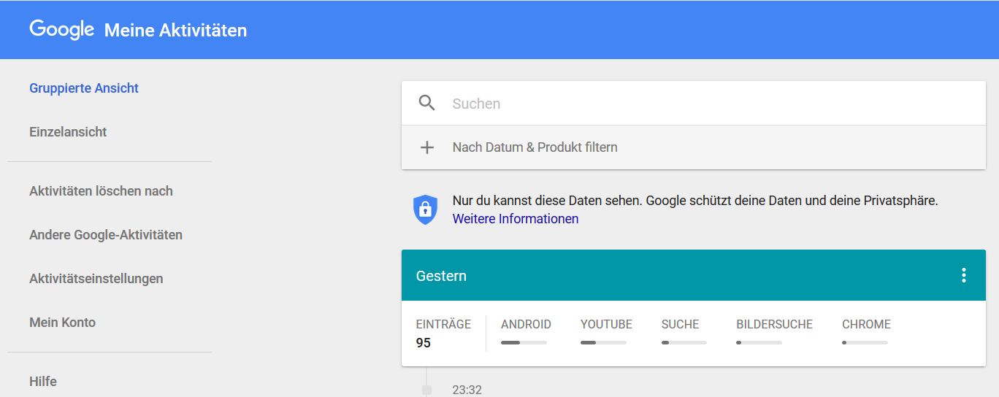Image resolution: width=999 pixels, height=397 pixels.
Task: Click the SUCHE activity bar
Action: click(684, 342)
